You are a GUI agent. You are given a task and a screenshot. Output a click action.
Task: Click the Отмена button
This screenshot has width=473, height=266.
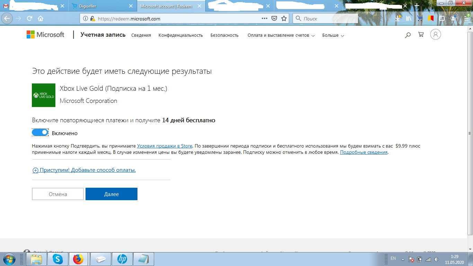(58, 194)
